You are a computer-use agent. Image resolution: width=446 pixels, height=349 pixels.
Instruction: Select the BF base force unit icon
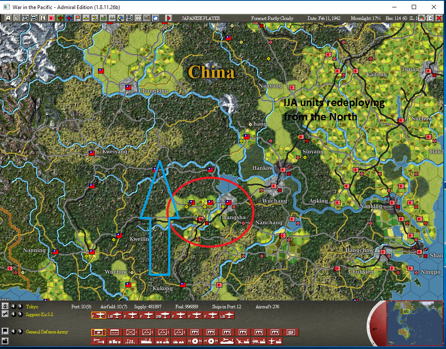pos(291,333)
